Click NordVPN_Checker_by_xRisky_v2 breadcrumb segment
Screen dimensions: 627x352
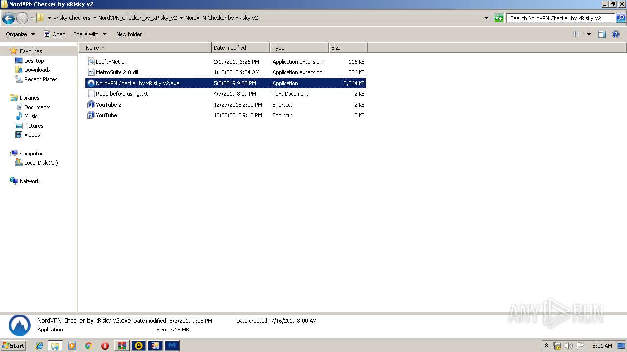point(138,18)
